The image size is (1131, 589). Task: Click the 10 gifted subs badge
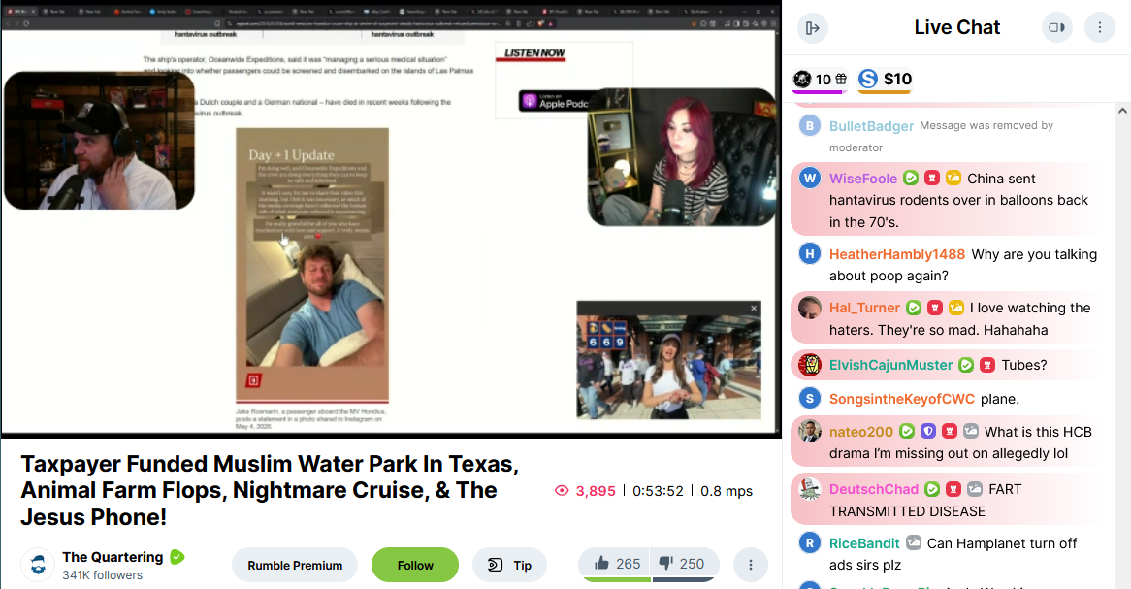coord(820,80)
